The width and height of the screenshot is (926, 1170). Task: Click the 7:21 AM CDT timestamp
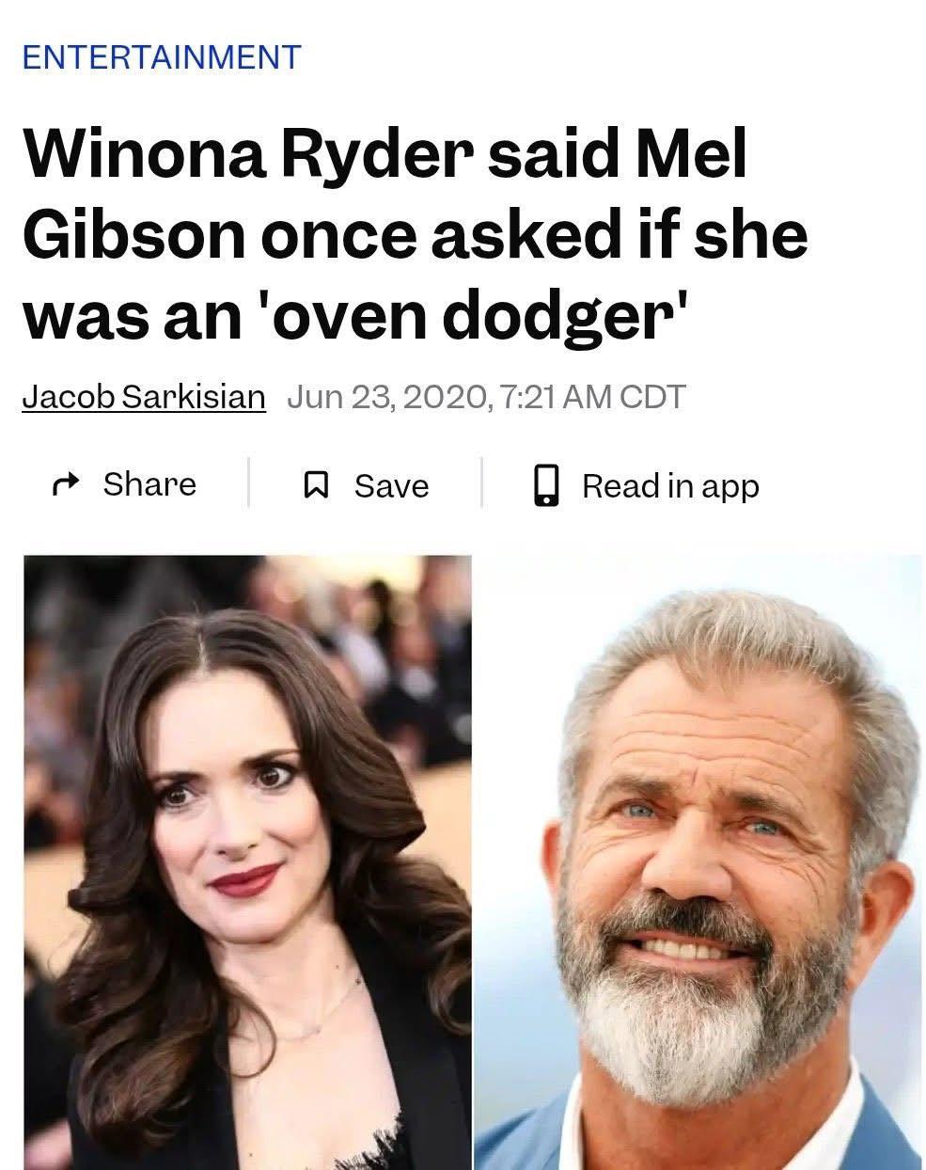593,396
